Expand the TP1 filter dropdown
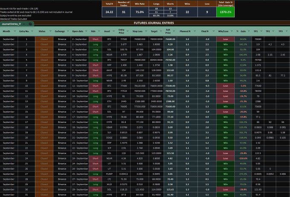 [261, 31]
